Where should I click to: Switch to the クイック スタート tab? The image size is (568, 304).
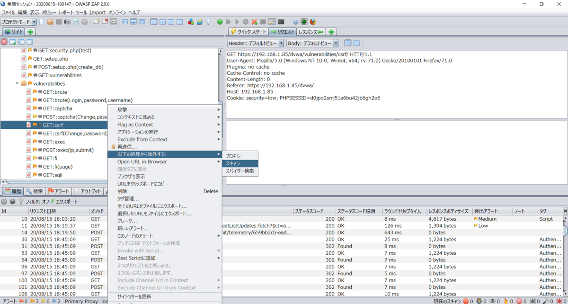[247, 32]
